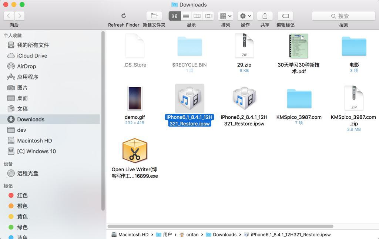This screenshot has width=379, height=239.
Task: Select the KMSpico_3987.com folder icon
Action: click(x=299, y=98)
